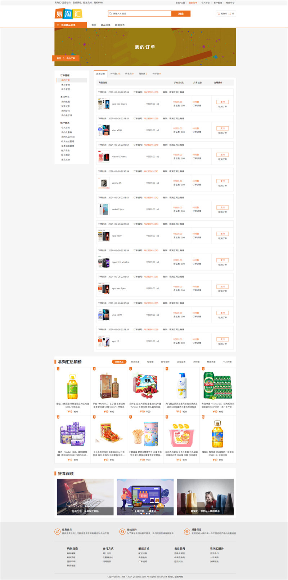Click the orange 搜索 button

pyautogui.click(x=181, y=14)
